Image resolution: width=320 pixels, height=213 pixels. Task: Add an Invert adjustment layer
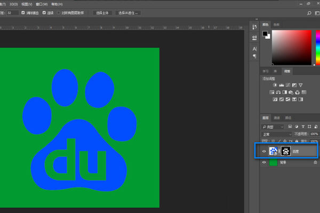click(275, 100)
